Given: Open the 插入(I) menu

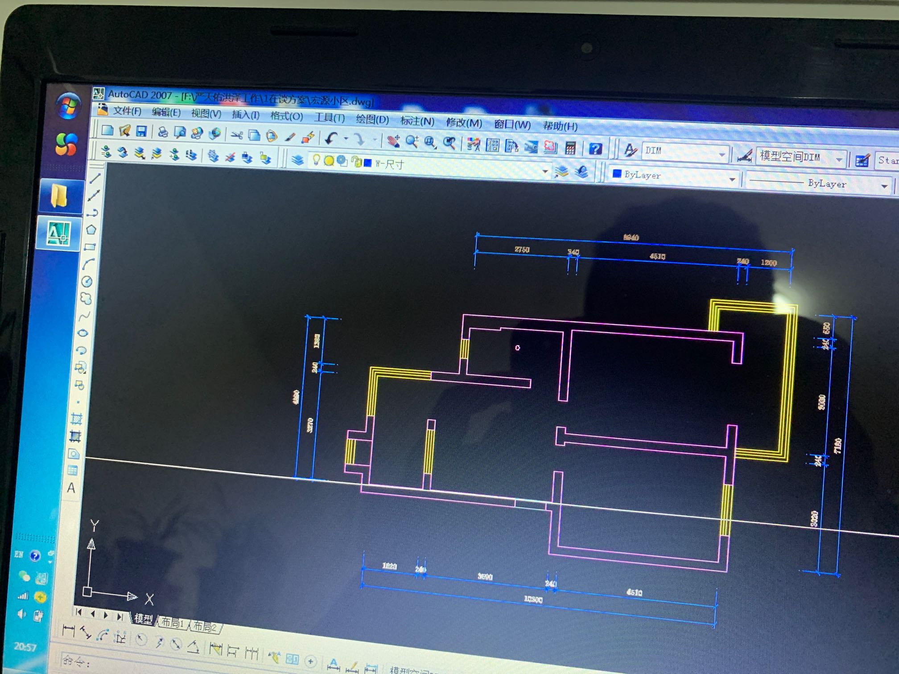Looking at the screenshot, I should coord(246,115).
